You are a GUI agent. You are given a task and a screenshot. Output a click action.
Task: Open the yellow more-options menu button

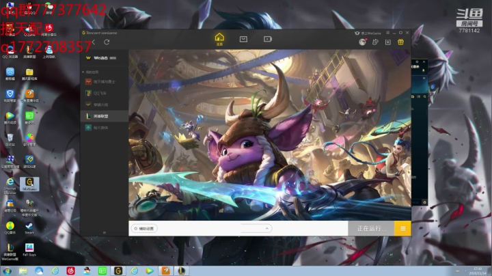coord(403,228)
